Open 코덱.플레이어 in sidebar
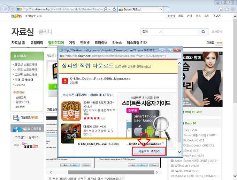 24,80
